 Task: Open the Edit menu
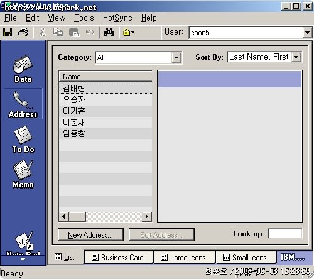[33, 18]
